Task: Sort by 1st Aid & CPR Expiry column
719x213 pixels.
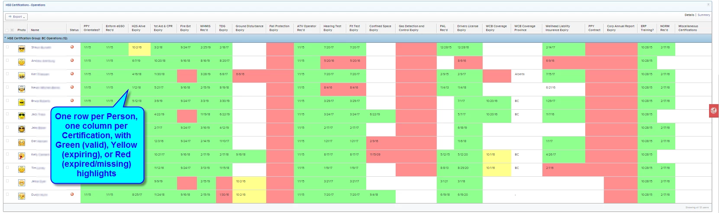Action: (163, 28)
